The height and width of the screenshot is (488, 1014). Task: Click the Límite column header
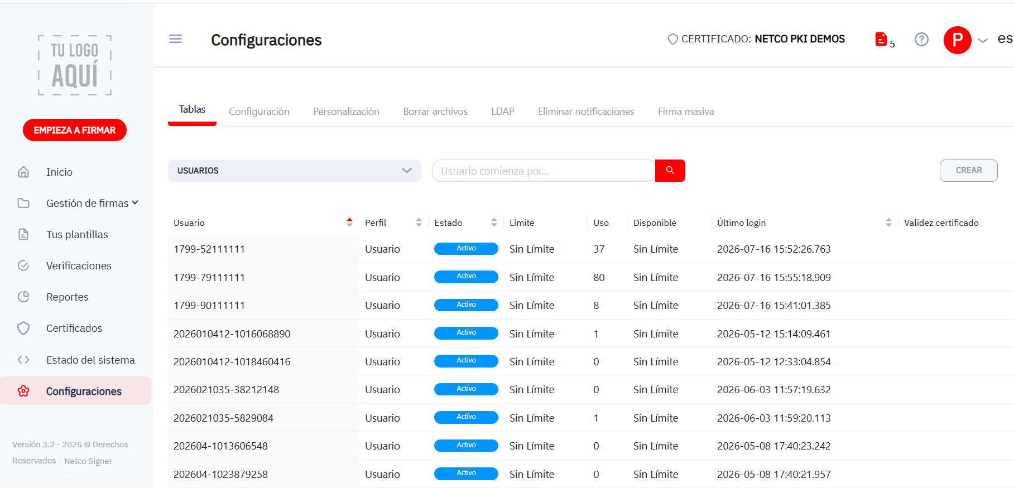(x=522, y=223)
